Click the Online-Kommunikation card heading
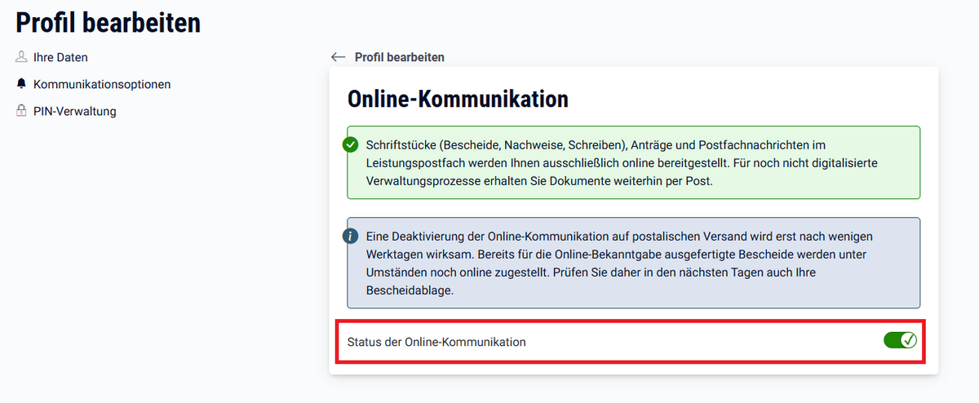The width and height of the screenshot is (979, 403). (458, 100)
